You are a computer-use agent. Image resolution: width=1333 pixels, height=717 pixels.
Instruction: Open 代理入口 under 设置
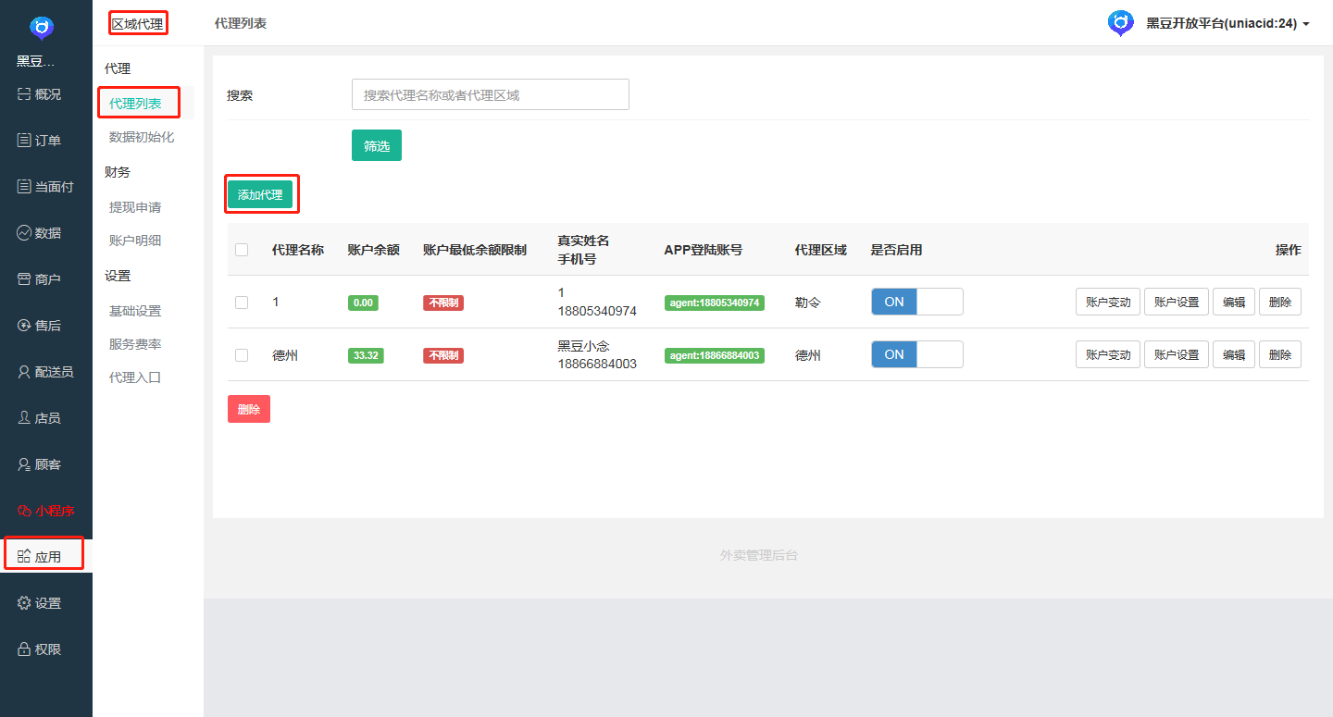click(135, 377)
